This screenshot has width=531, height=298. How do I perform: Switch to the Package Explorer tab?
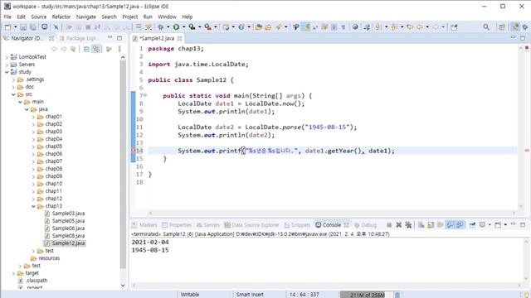coord(80,38)
